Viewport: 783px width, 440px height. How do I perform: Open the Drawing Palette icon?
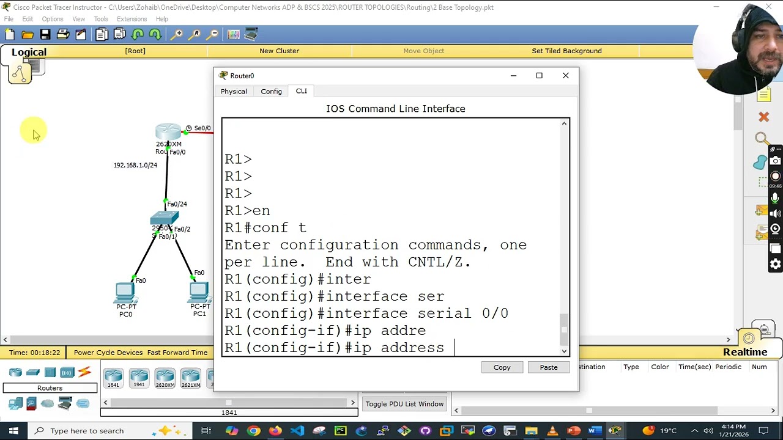pyautogui.click(x=234, y=35)
